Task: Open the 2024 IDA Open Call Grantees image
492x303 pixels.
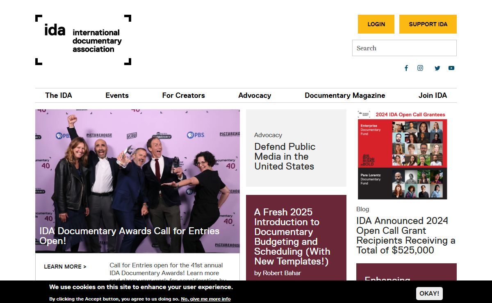Action: click(x=403, y=155)
